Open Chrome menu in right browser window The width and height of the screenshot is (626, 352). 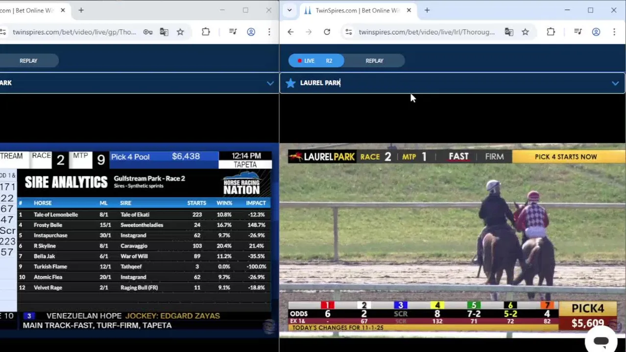(x=614, y=32)
